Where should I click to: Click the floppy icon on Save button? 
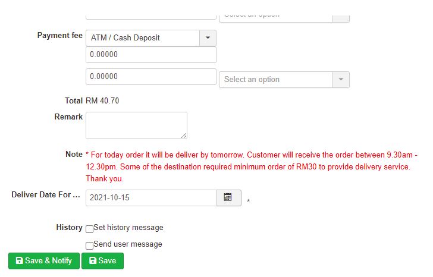(x=92, y=261)
